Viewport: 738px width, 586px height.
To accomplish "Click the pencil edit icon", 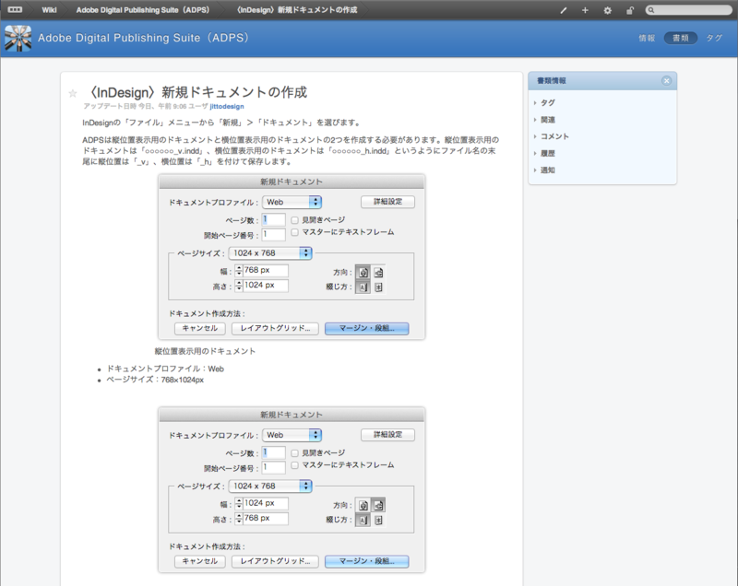I will tap(564, 10).
